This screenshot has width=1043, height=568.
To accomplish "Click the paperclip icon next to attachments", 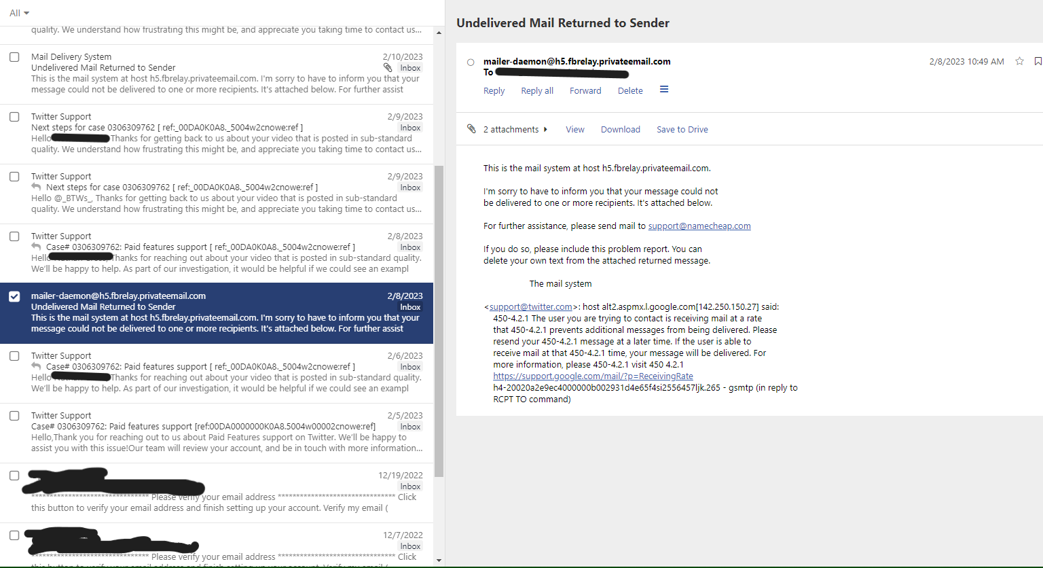I will 471,129.
